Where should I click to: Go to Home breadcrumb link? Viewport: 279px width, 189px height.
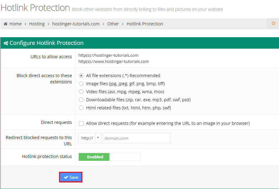click(15, 24)
